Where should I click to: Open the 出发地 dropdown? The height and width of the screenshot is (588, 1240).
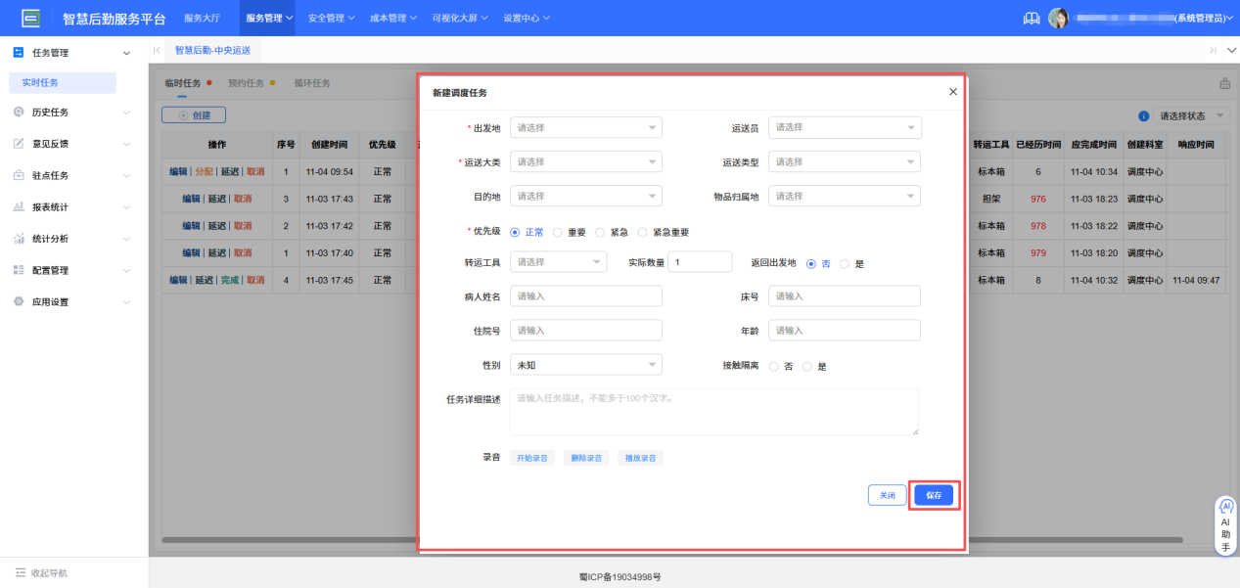[x=585, y=127]
